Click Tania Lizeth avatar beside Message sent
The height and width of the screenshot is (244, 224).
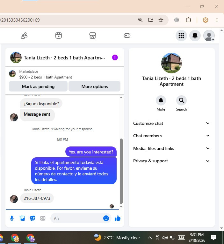click(14, 117)
